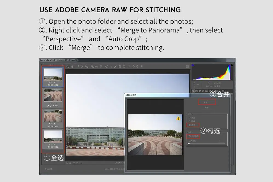Select the Straighten tool
Screen dimensions: 273x182
click(x=96, y=67)
